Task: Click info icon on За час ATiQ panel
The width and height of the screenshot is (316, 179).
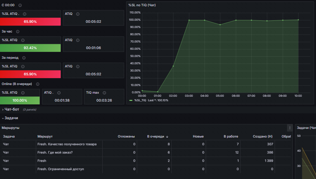Action: [x=78, y=40]
